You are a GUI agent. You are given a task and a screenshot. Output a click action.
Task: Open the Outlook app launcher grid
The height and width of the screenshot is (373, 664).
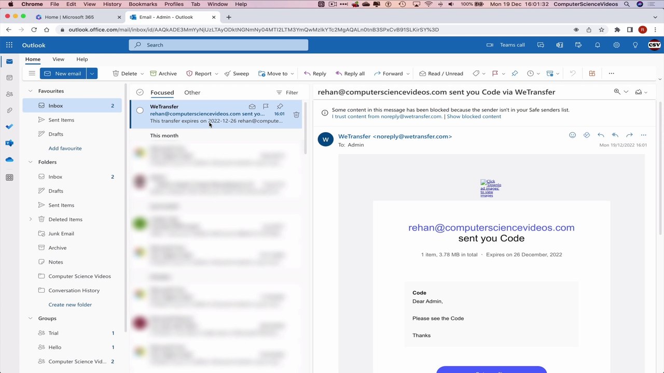tap(9, 45)
